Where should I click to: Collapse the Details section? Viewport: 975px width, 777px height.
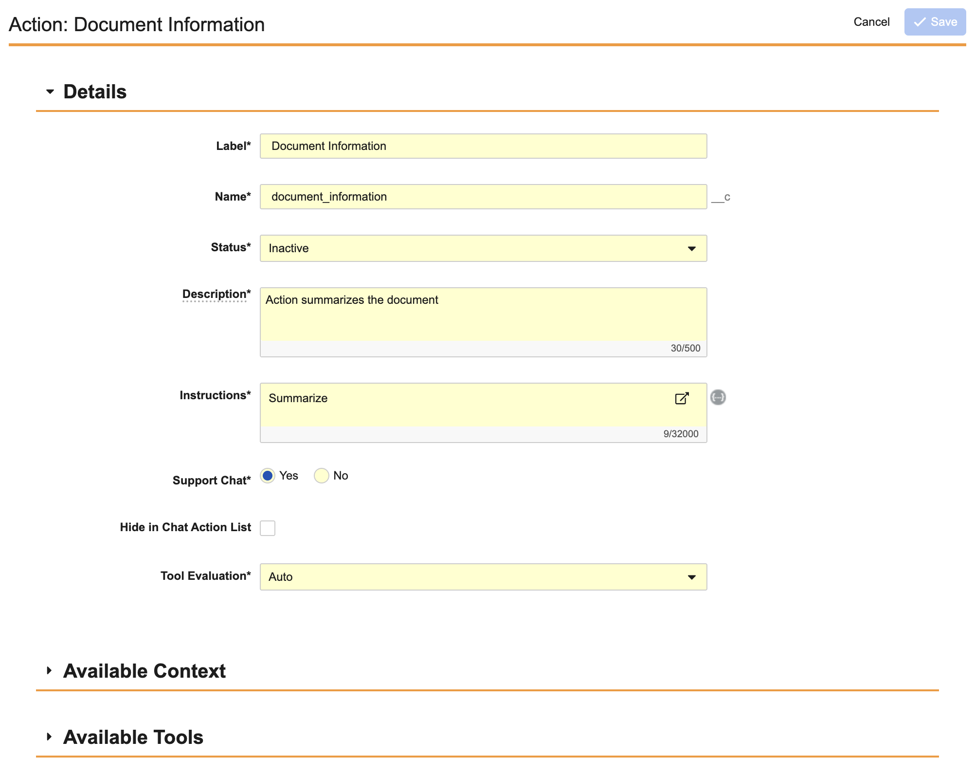point(95,92)
